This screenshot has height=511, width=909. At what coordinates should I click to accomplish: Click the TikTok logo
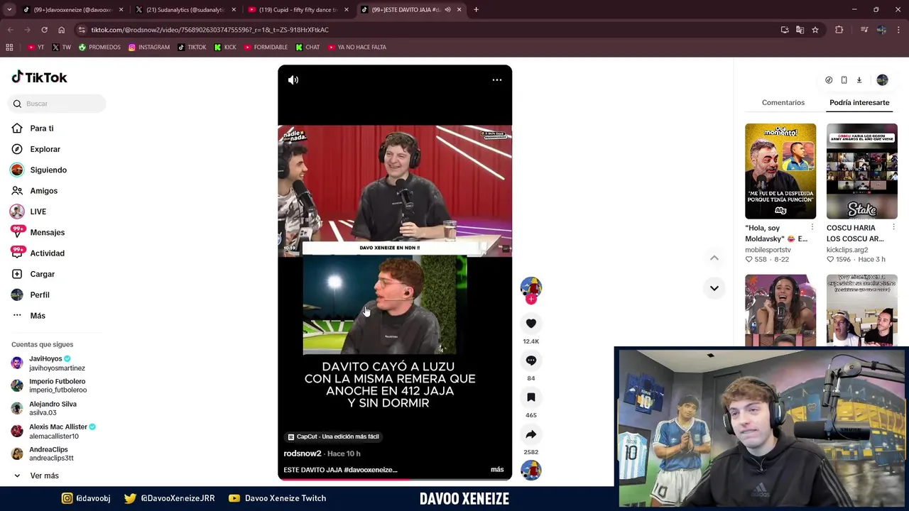tap(40, 77)
